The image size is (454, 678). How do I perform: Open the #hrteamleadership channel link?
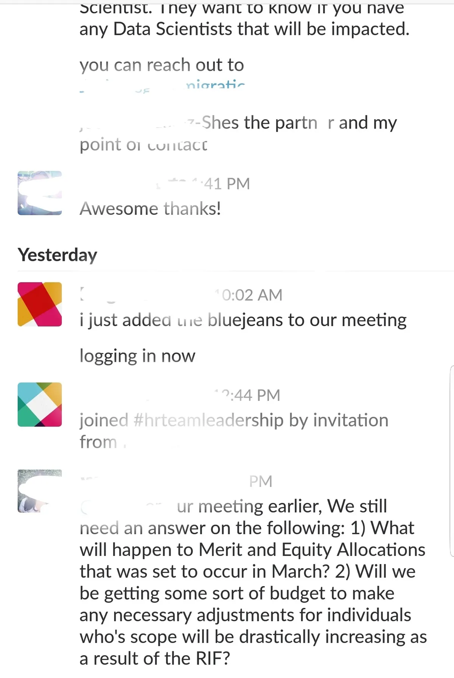[x=208, y=420]
